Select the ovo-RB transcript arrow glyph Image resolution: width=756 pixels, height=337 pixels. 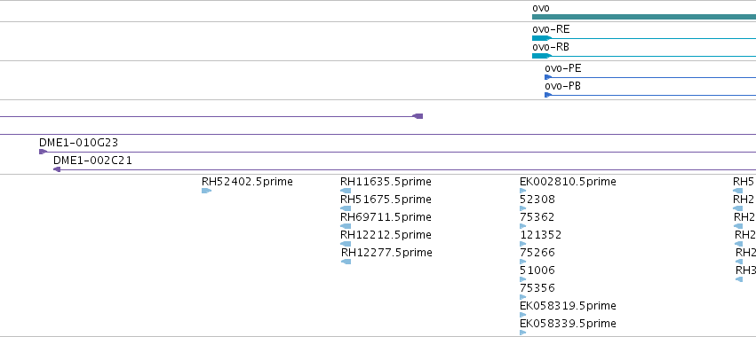tap(541, 56)
